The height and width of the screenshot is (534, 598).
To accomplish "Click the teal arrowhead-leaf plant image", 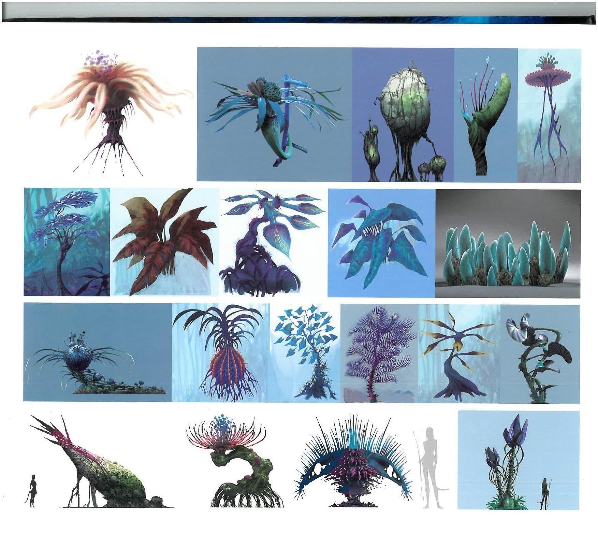I will pyautogui.click(x=381, y=243).
